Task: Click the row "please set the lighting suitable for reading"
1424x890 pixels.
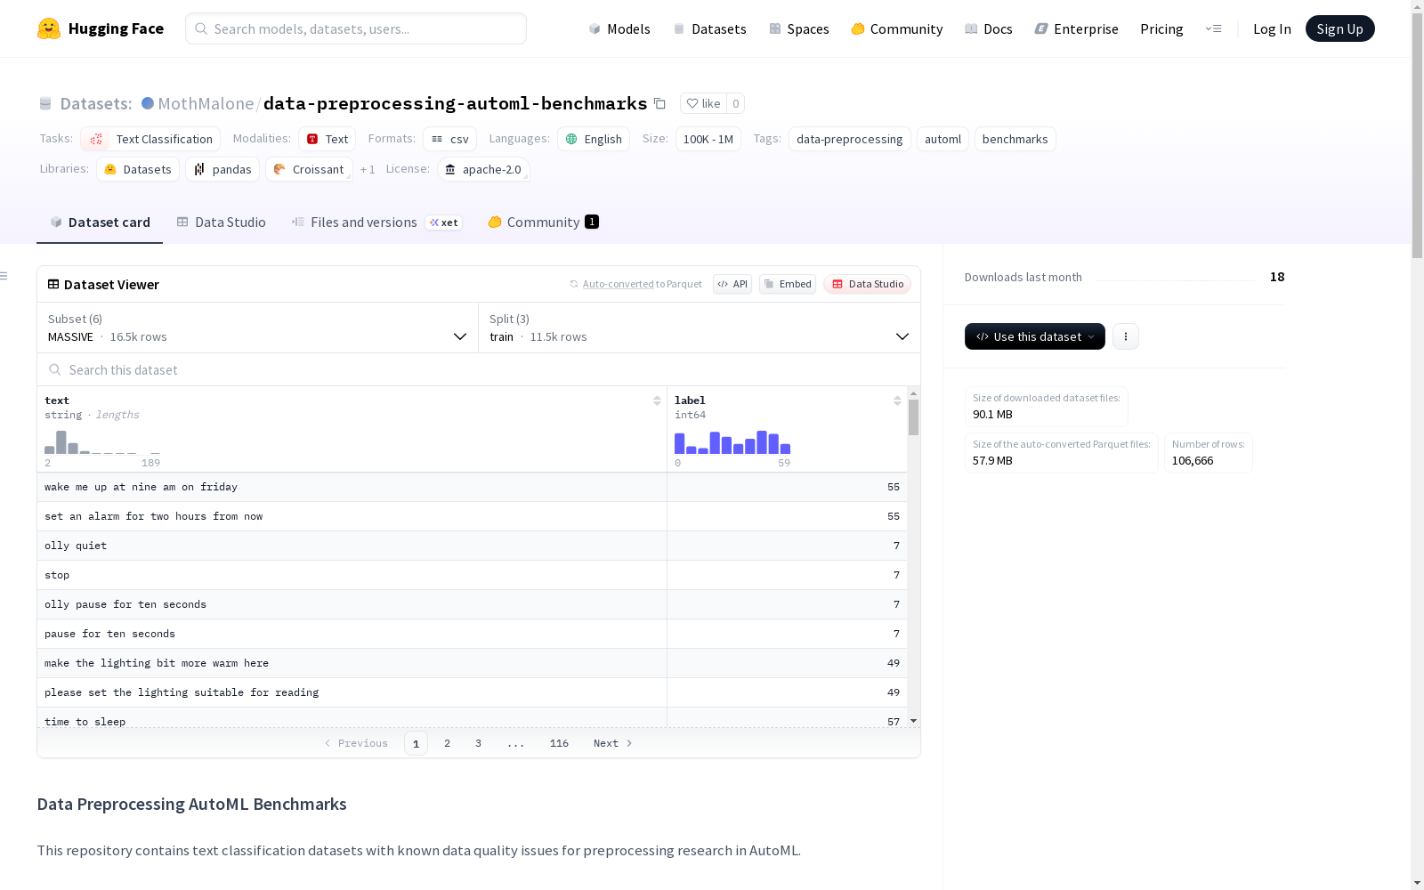Action: click(472, 692)
